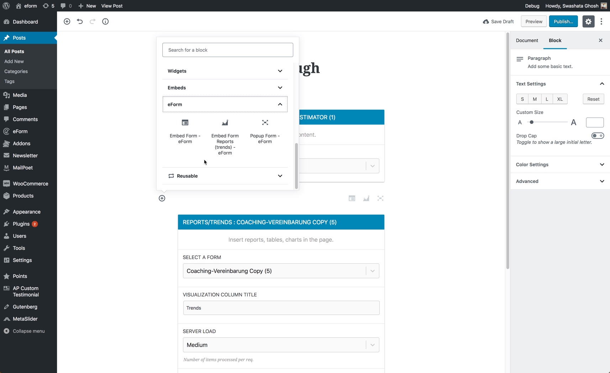Click the Preview button
Screen dimensions: 610x373
(534, 21)
